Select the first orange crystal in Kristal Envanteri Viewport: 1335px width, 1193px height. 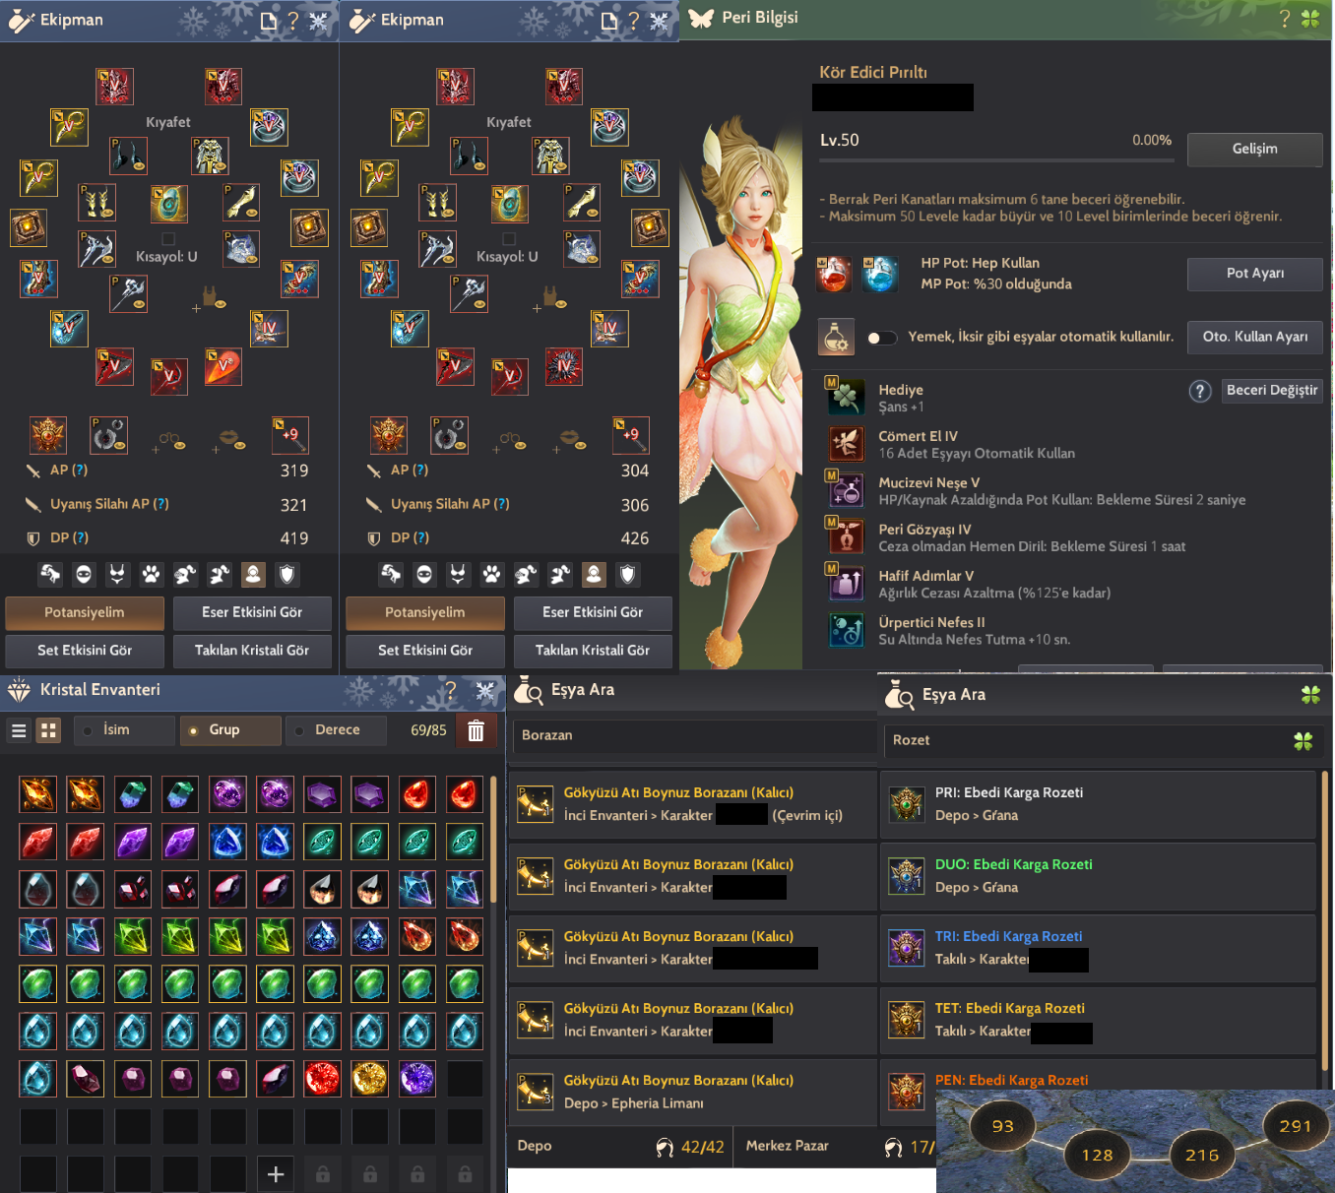37,794
